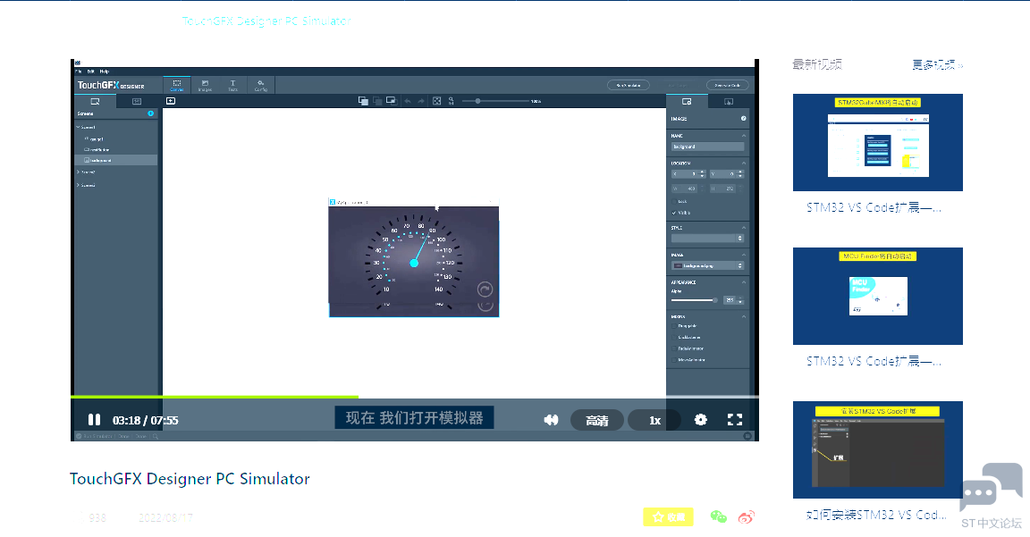Open the Texts tab in TouchGFX Designer
This screenshot has height=537, width=1030.
coord(232,86)
